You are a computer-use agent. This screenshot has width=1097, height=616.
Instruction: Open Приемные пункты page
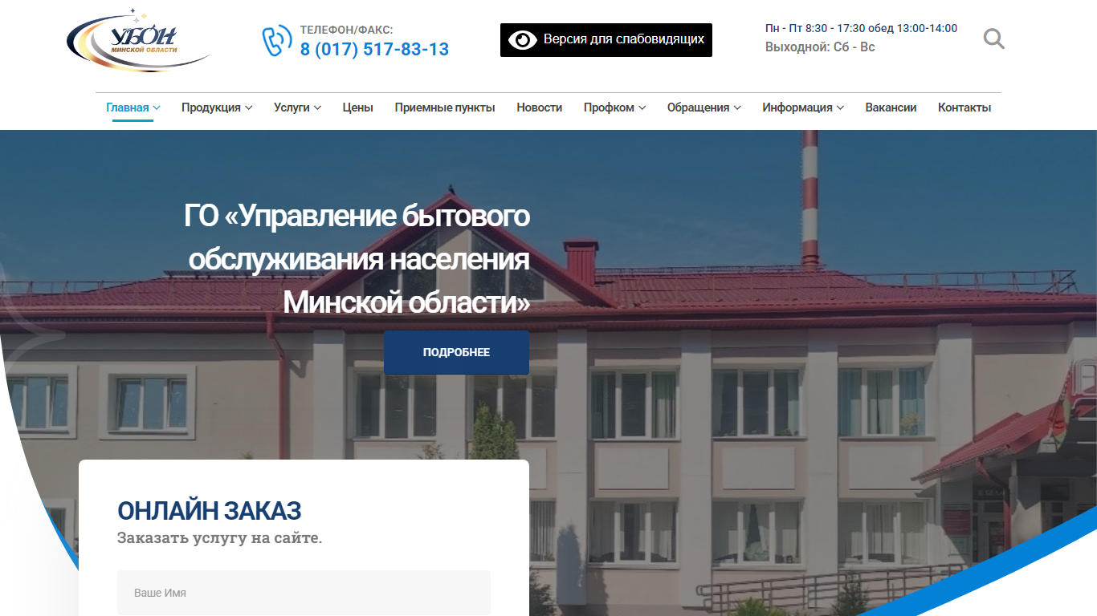coord(445,107)
